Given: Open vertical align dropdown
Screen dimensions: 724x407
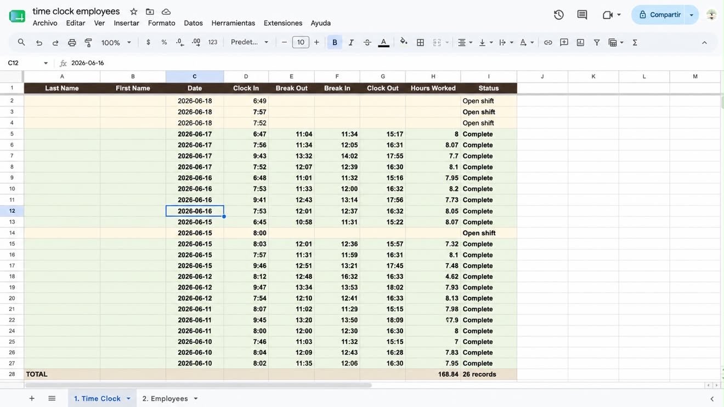Looking at the screenshot, I should click(486, 42).
